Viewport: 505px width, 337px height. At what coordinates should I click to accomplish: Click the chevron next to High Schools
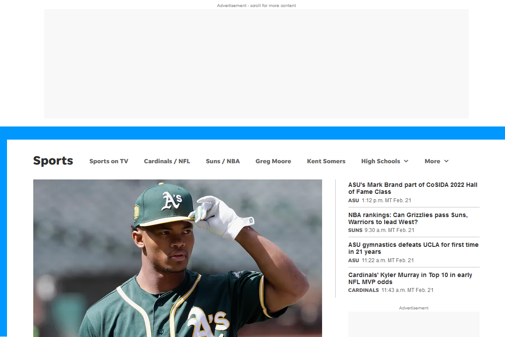click(406, 161)
